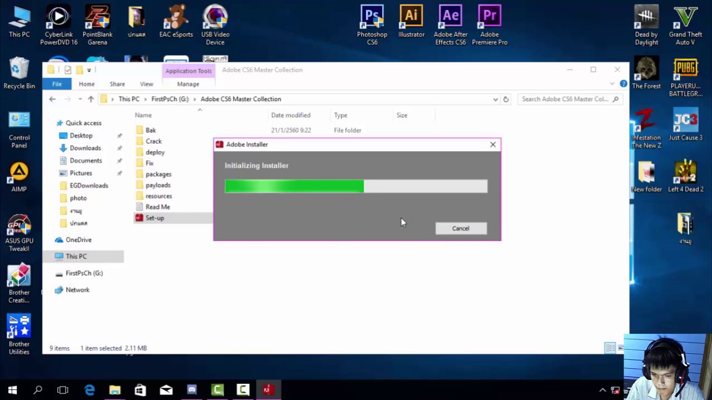Image resolution: width=712 pixels, height=400 pixels.
Task: Select the Read Me file
Action: tap(157, 207)
